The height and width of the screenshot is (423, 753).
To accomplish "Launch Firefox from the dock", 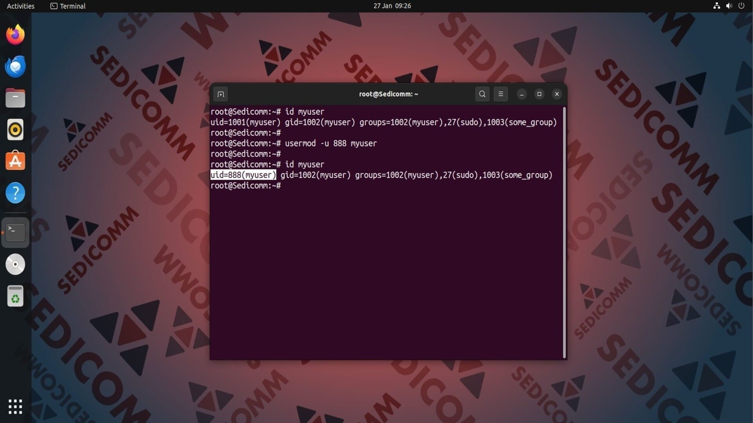I will coord(15,34).
